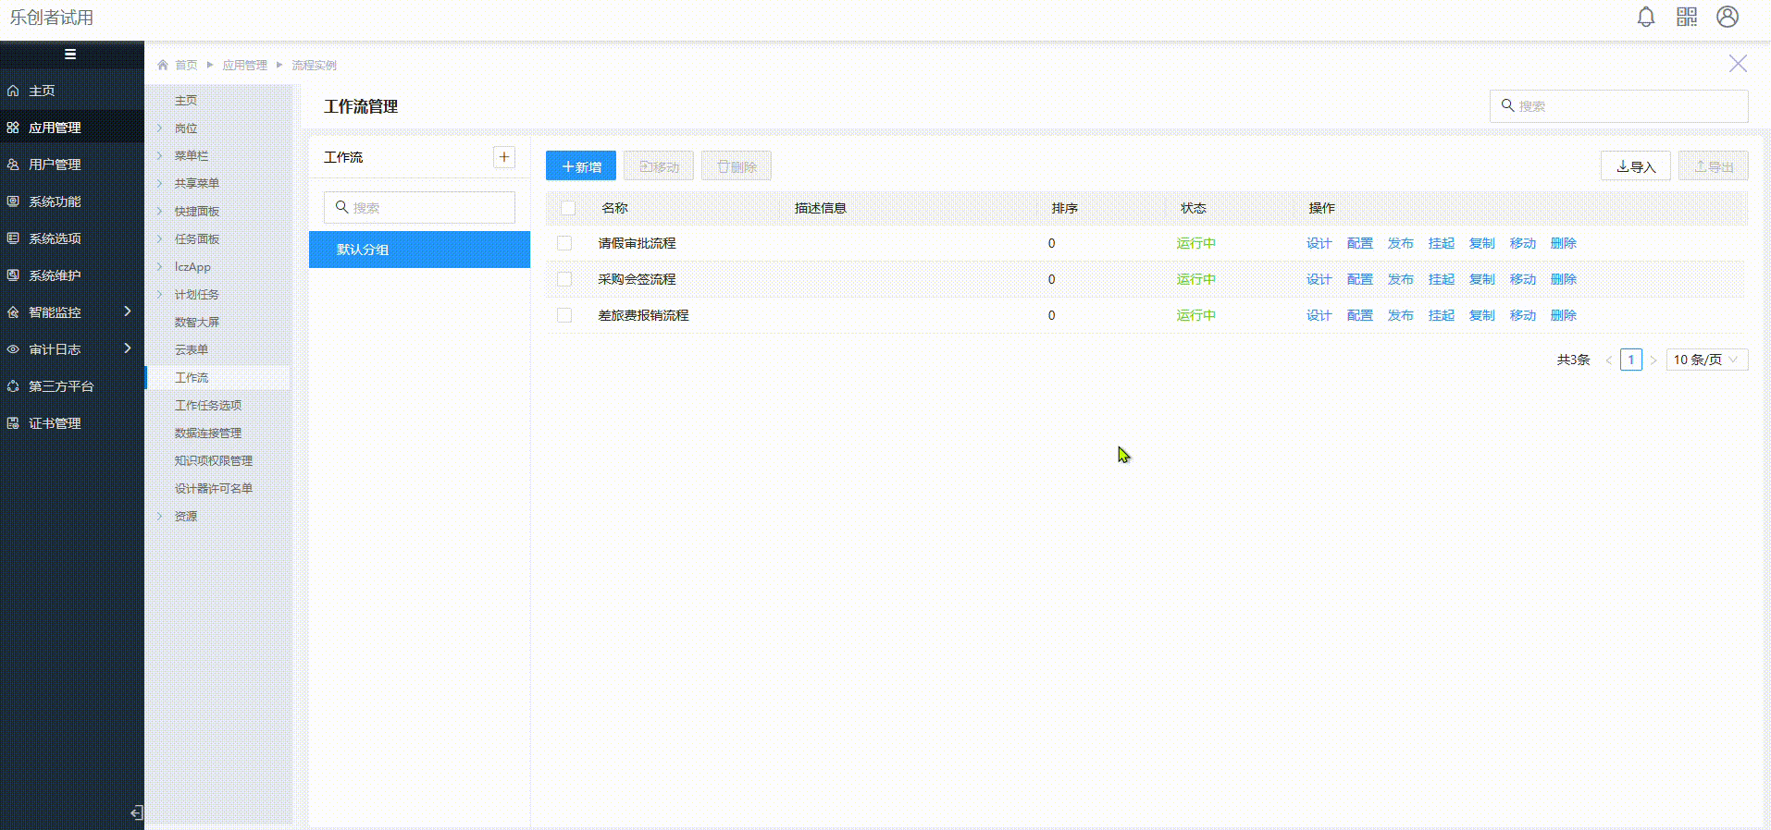Toggle the select-all checkbox in table header
This screenshot has width=1771, height=830.
568,208
